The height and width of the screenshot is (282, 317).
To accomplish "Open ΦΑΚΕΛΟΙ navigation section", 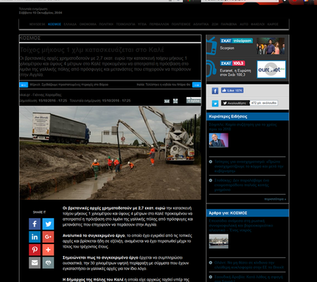I will (258, 24).
